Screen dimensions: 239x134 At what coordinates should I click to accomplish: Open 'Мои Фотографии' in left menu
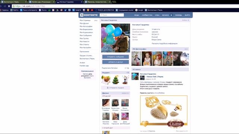point(86,26)
